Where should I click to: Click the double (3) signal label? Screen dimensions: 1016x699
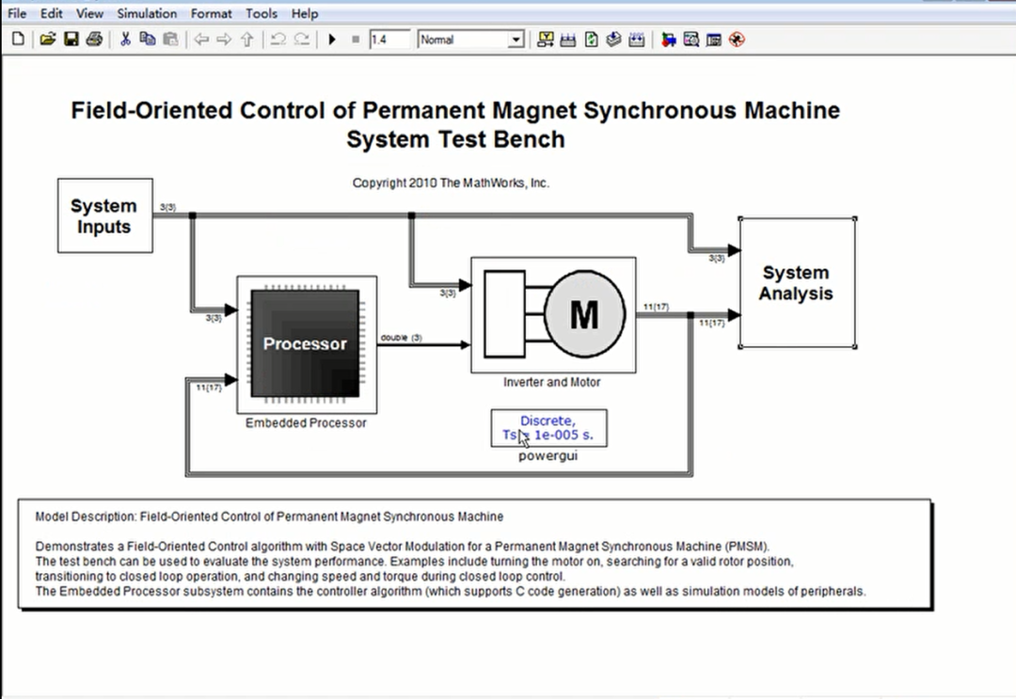pyautogui.click(x=401, y=338)
